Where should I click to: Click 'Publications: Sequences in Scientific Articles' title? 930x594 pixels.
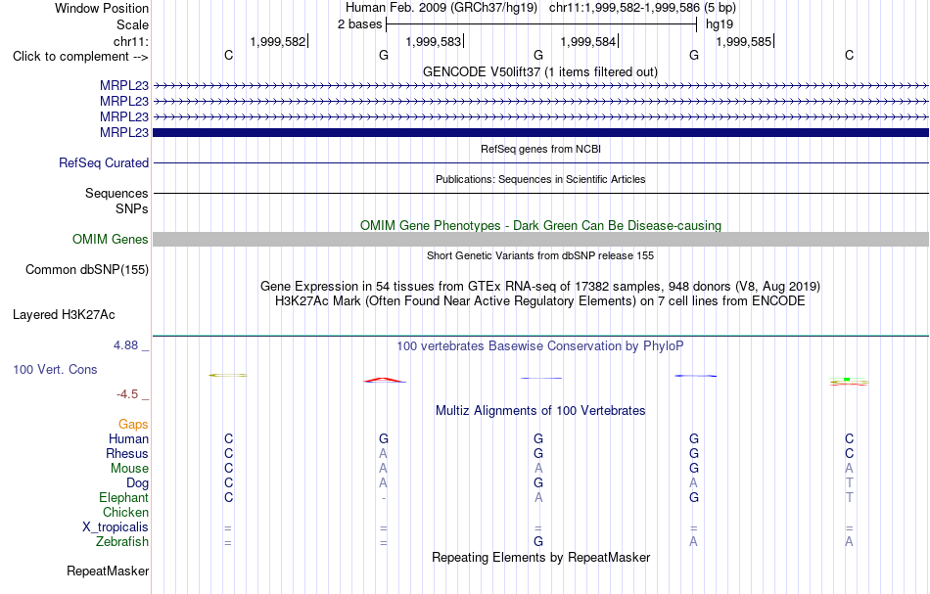[x=540, y=179]
